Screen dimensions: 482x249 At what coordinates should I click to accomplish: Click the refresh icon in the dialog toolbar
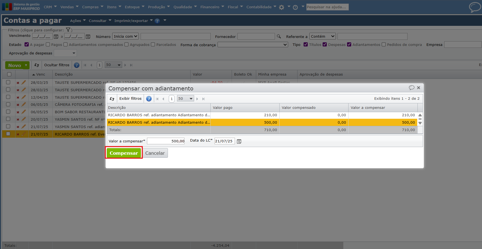click(112, 99)
